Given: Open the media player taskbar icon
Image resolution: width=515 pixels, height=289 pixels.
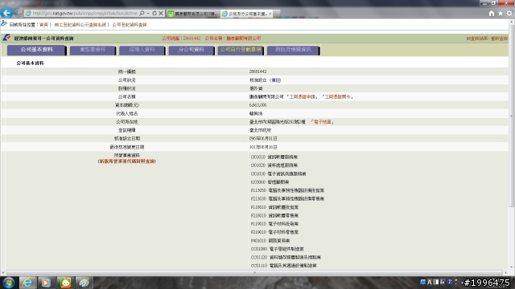Looking at the screenshot, I should pyautogui.click(x=46, y=283).
